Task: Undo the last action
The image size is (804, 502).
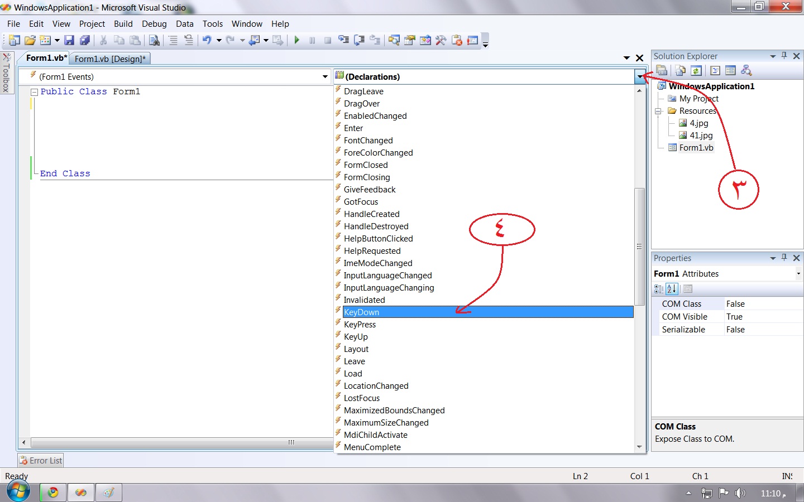Action: click(207, 40)
